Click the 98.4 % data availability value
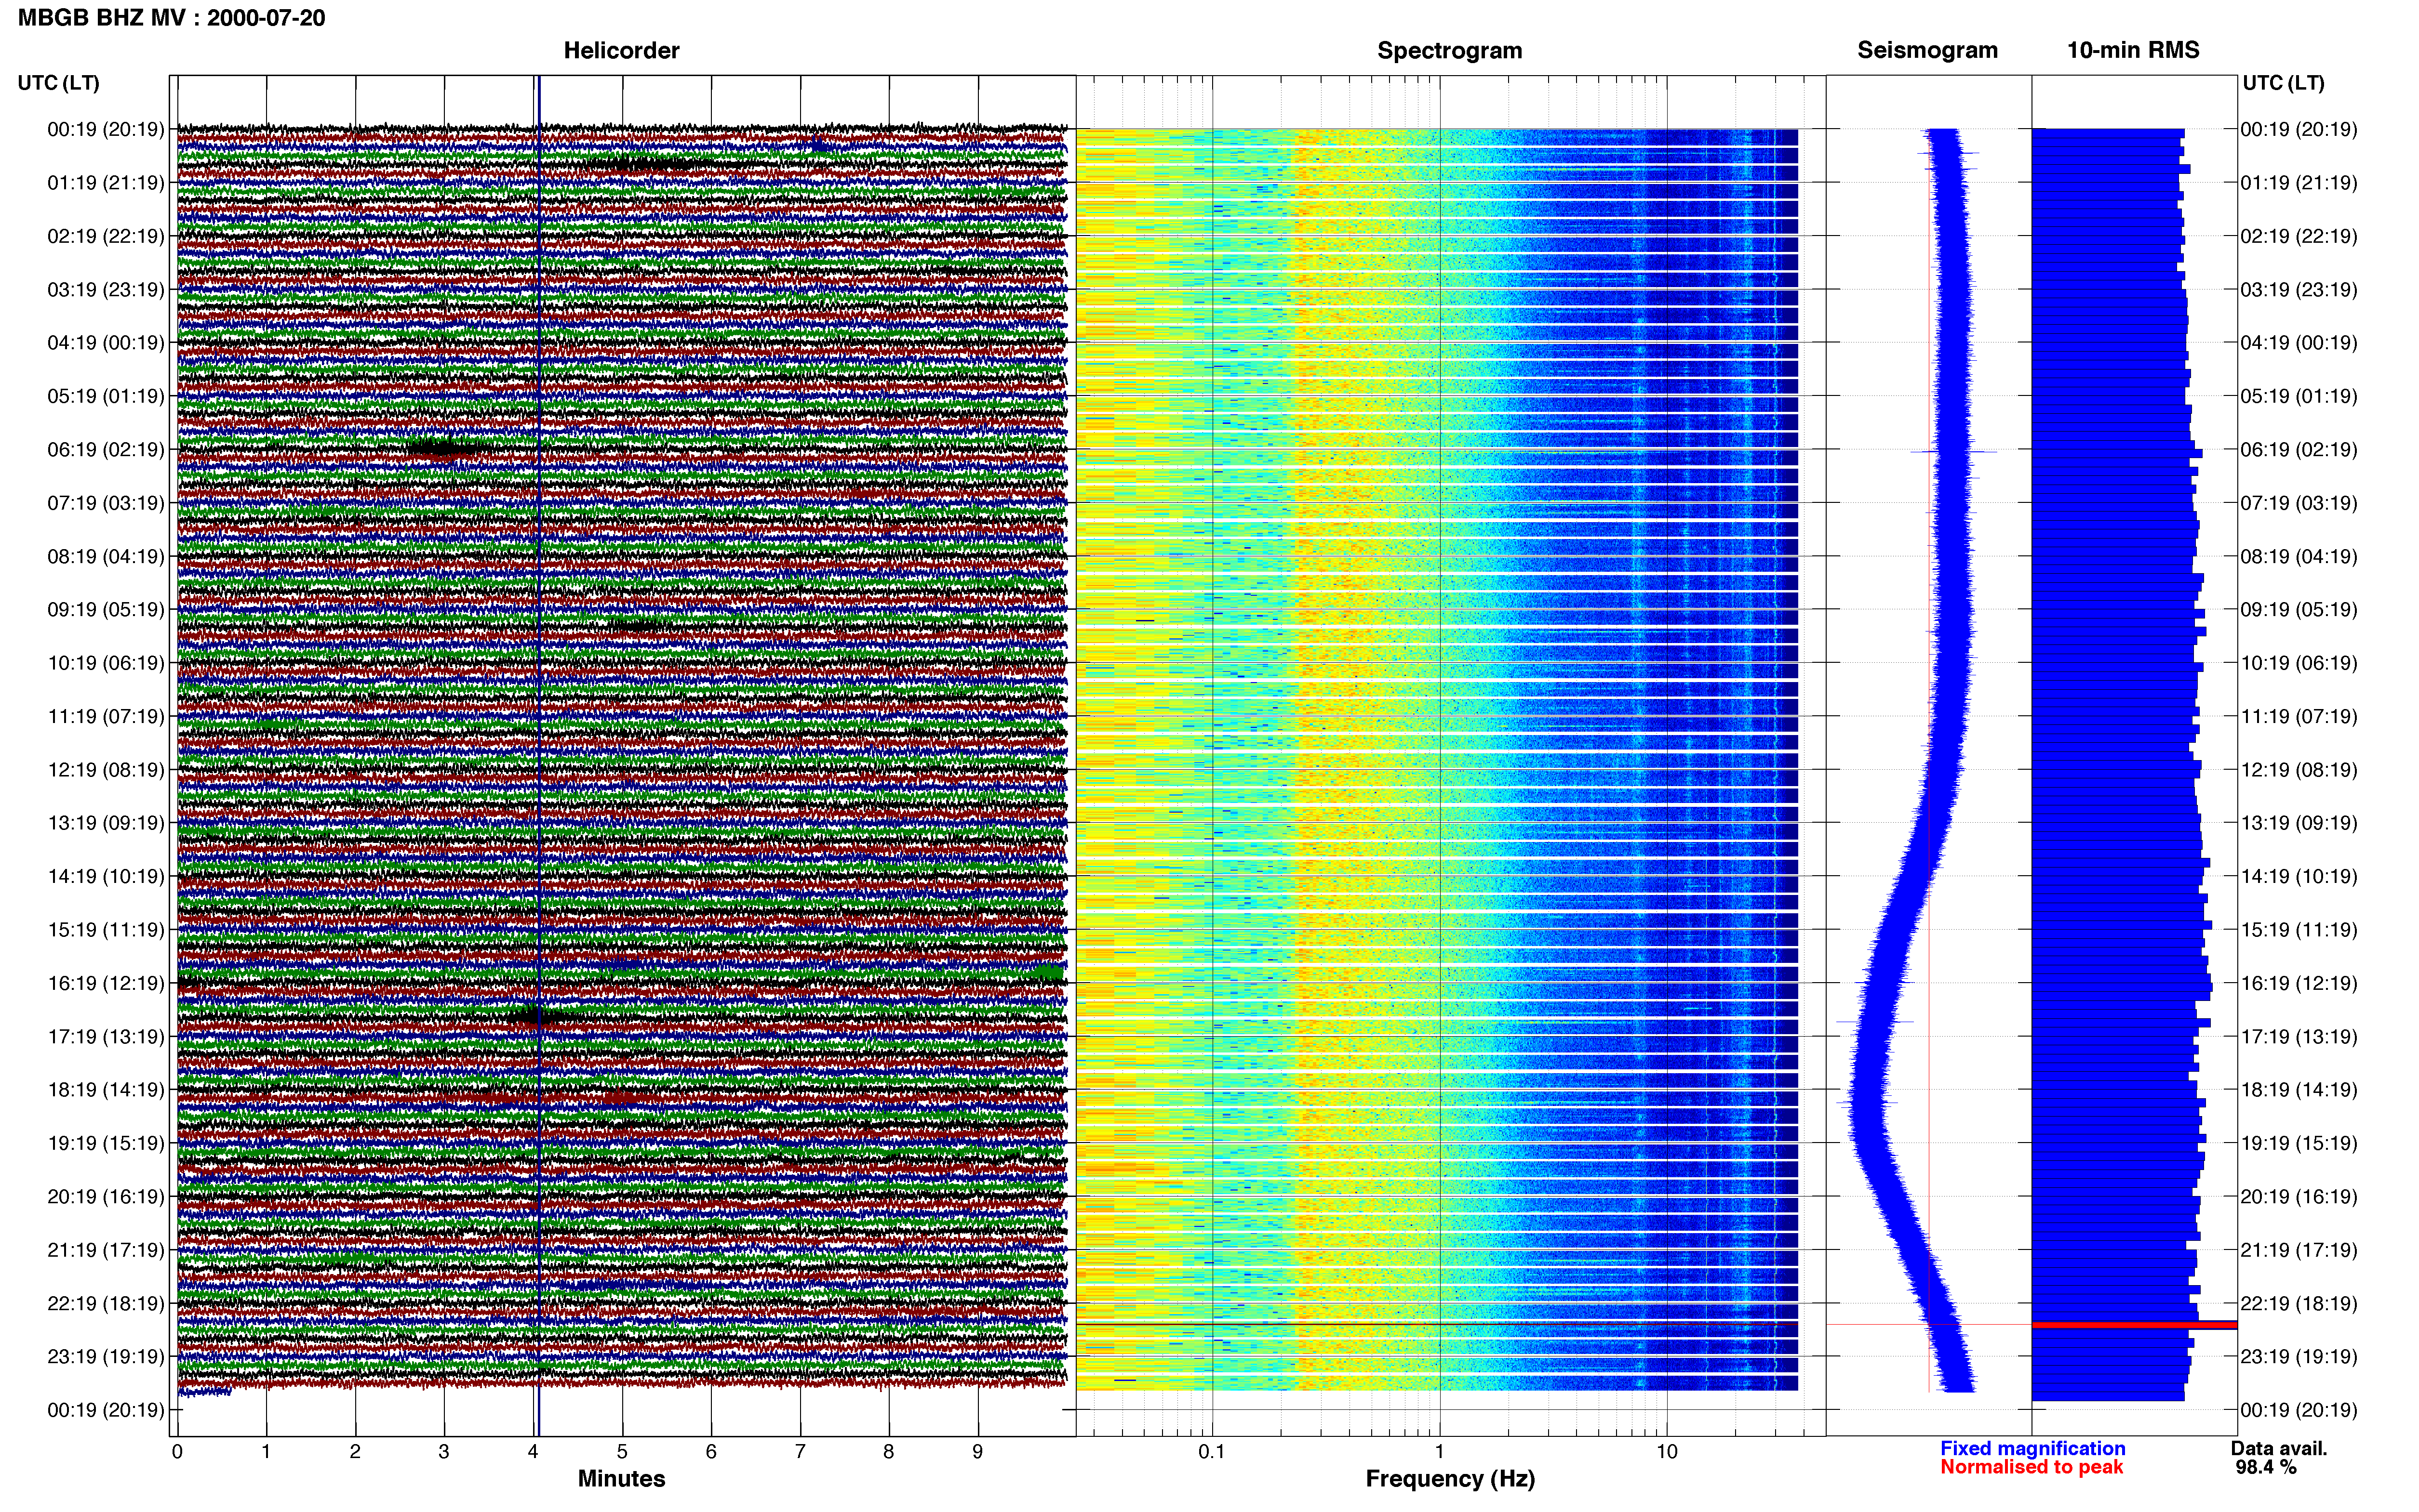Screen dimensions: 2419x1512 pyautogui.click(x=2266, y=1468)
